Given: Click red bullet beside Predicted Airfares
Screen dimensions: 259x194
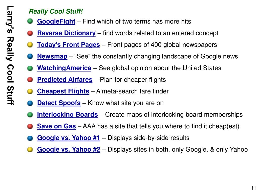Looking at the screenshot, I should (30, 80).
